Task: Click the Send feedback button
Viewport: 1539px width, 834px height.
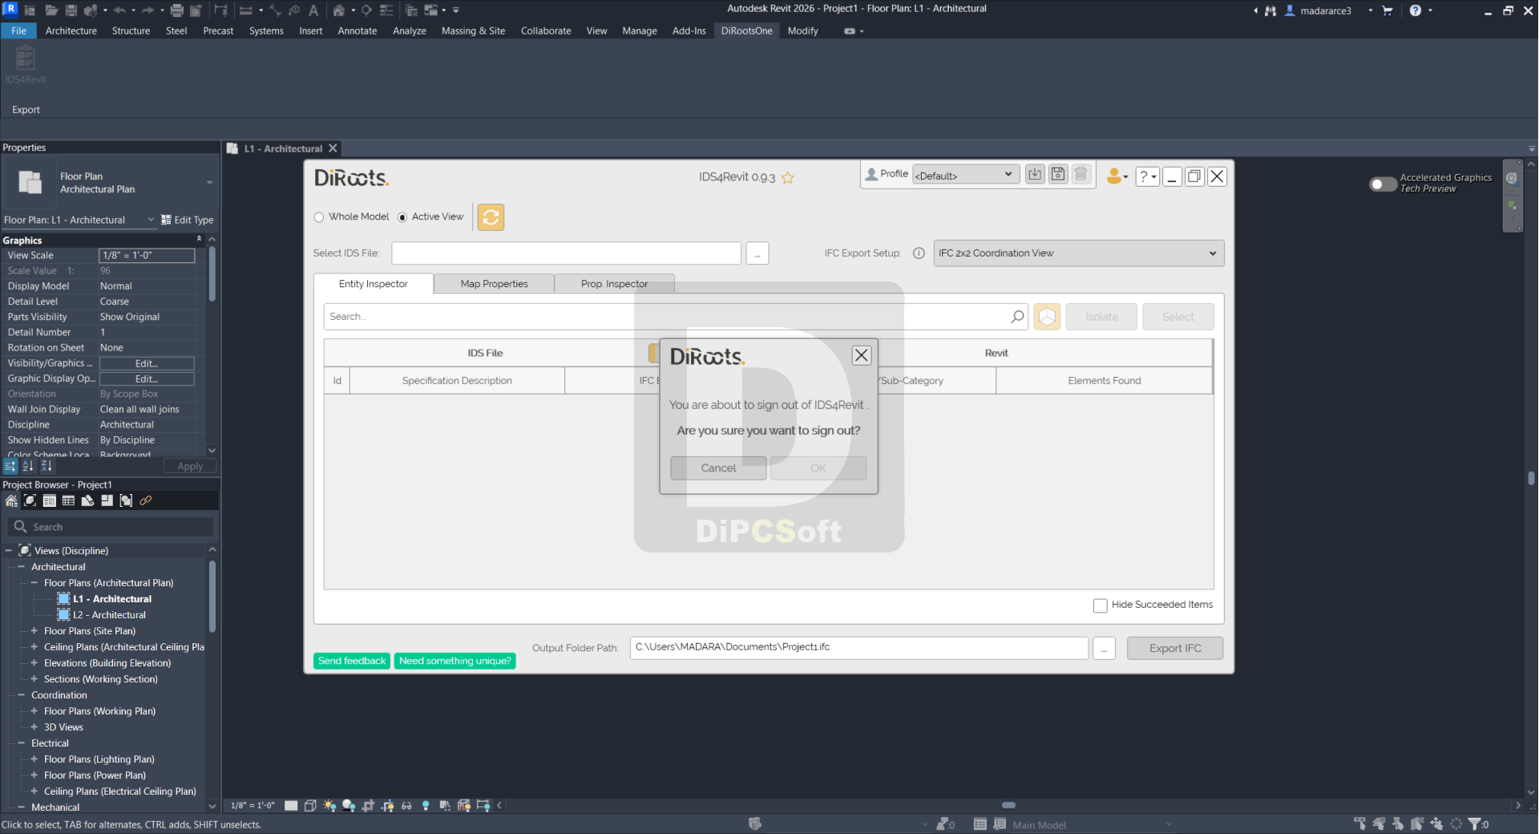Action: pyautogui.click(x=352, y=661)
